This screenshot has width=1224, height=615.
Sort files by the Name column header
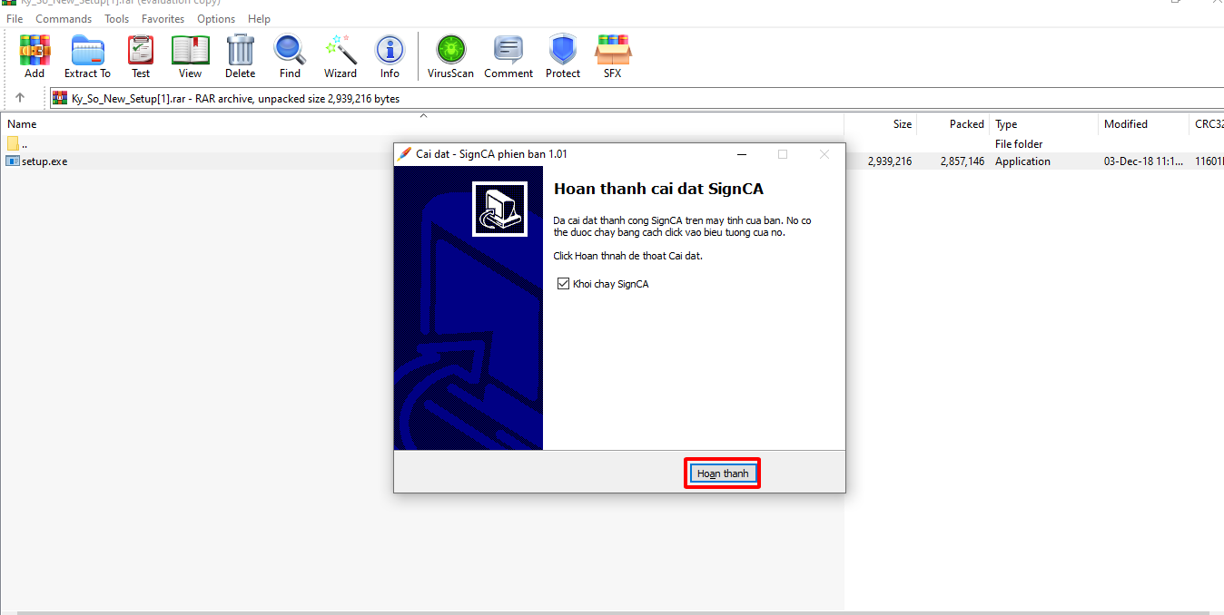pos(22,124)
